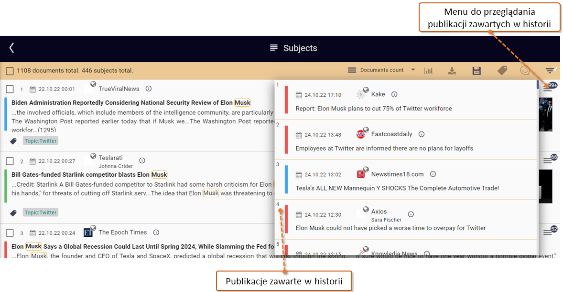The image size is (563, 292).
Task: Click the sentiment smiley icon
Action: 525,70
